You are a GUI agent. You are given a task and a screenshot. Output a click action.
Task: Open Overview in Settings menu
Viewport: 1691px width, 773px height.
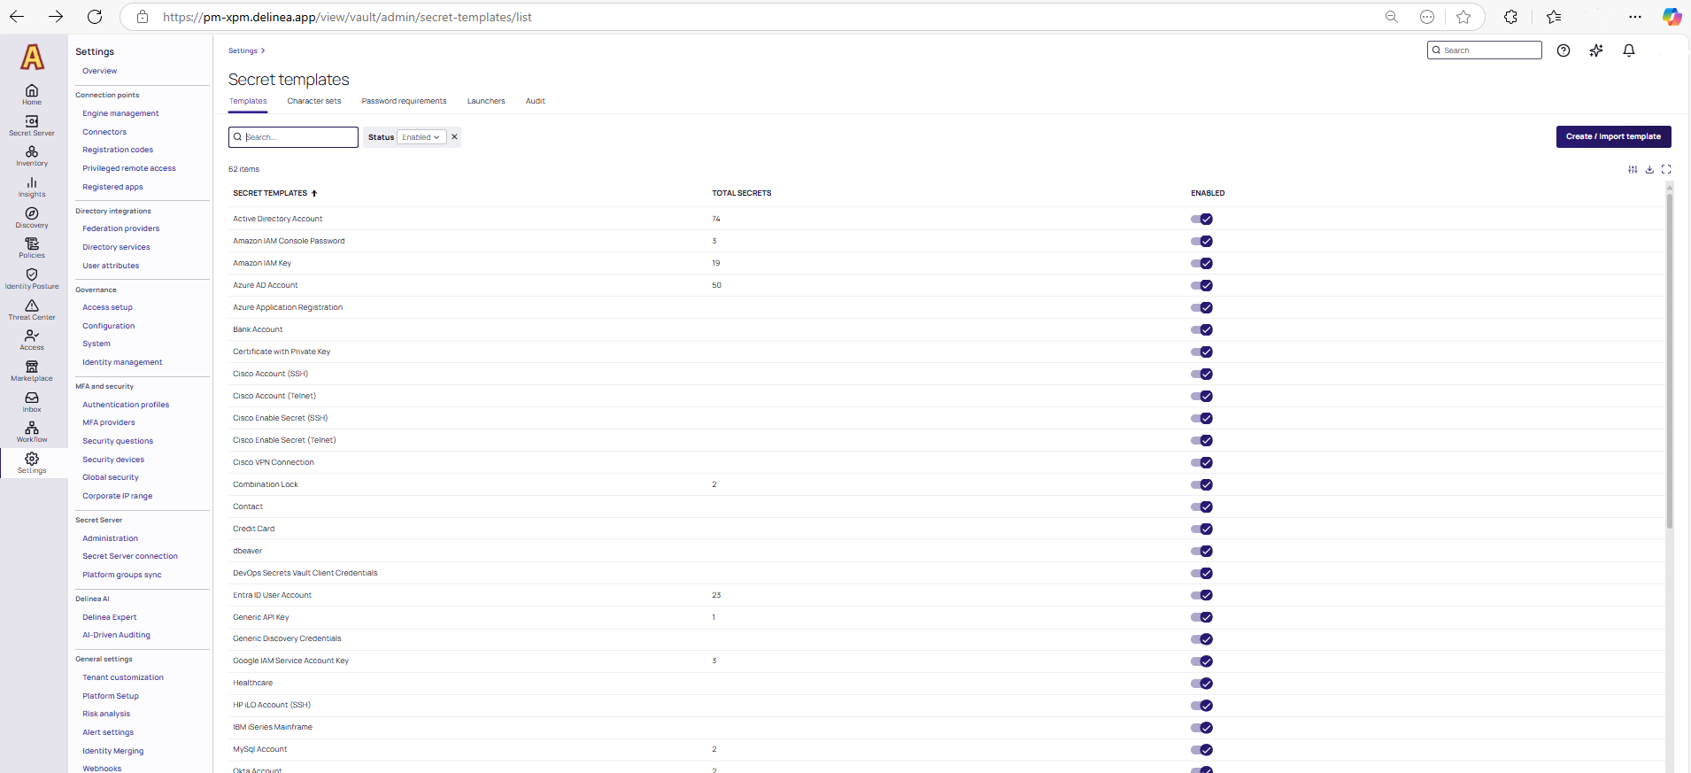pos(100,71)
